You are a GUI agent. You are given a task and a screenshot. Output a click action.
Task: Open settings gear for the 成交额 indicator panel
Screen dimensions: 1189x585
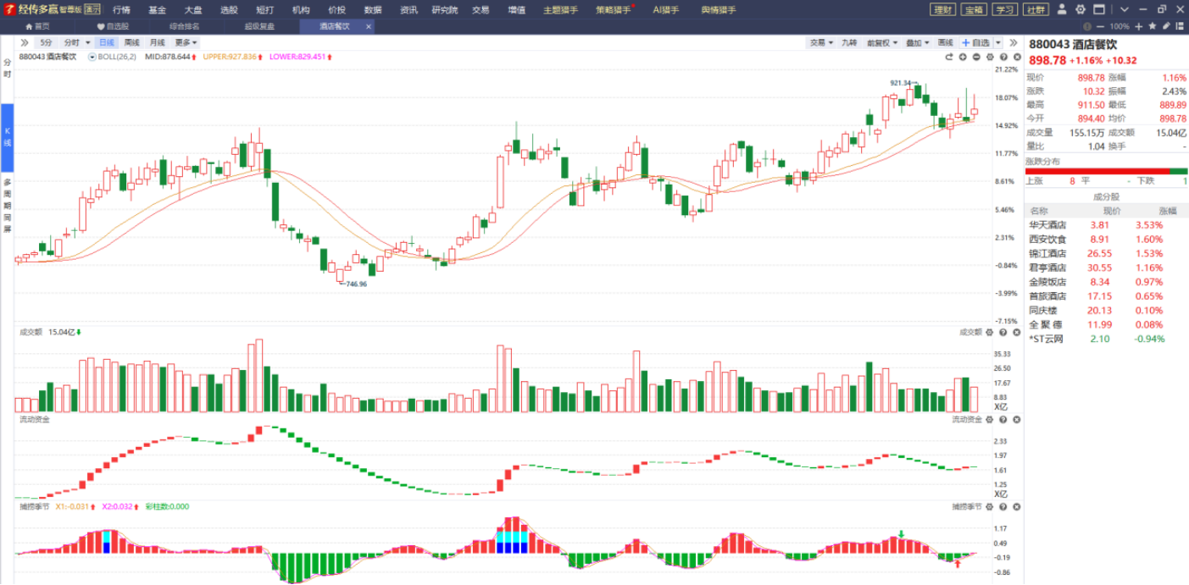988,333
